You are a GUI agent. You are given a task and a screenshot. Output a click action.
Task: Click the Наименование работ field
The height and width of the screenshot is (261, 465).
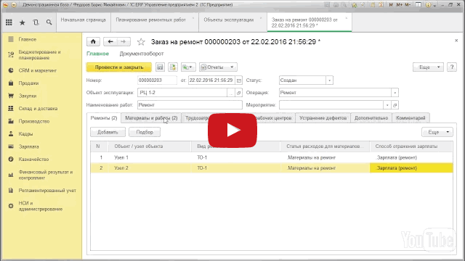click(190, 105)
